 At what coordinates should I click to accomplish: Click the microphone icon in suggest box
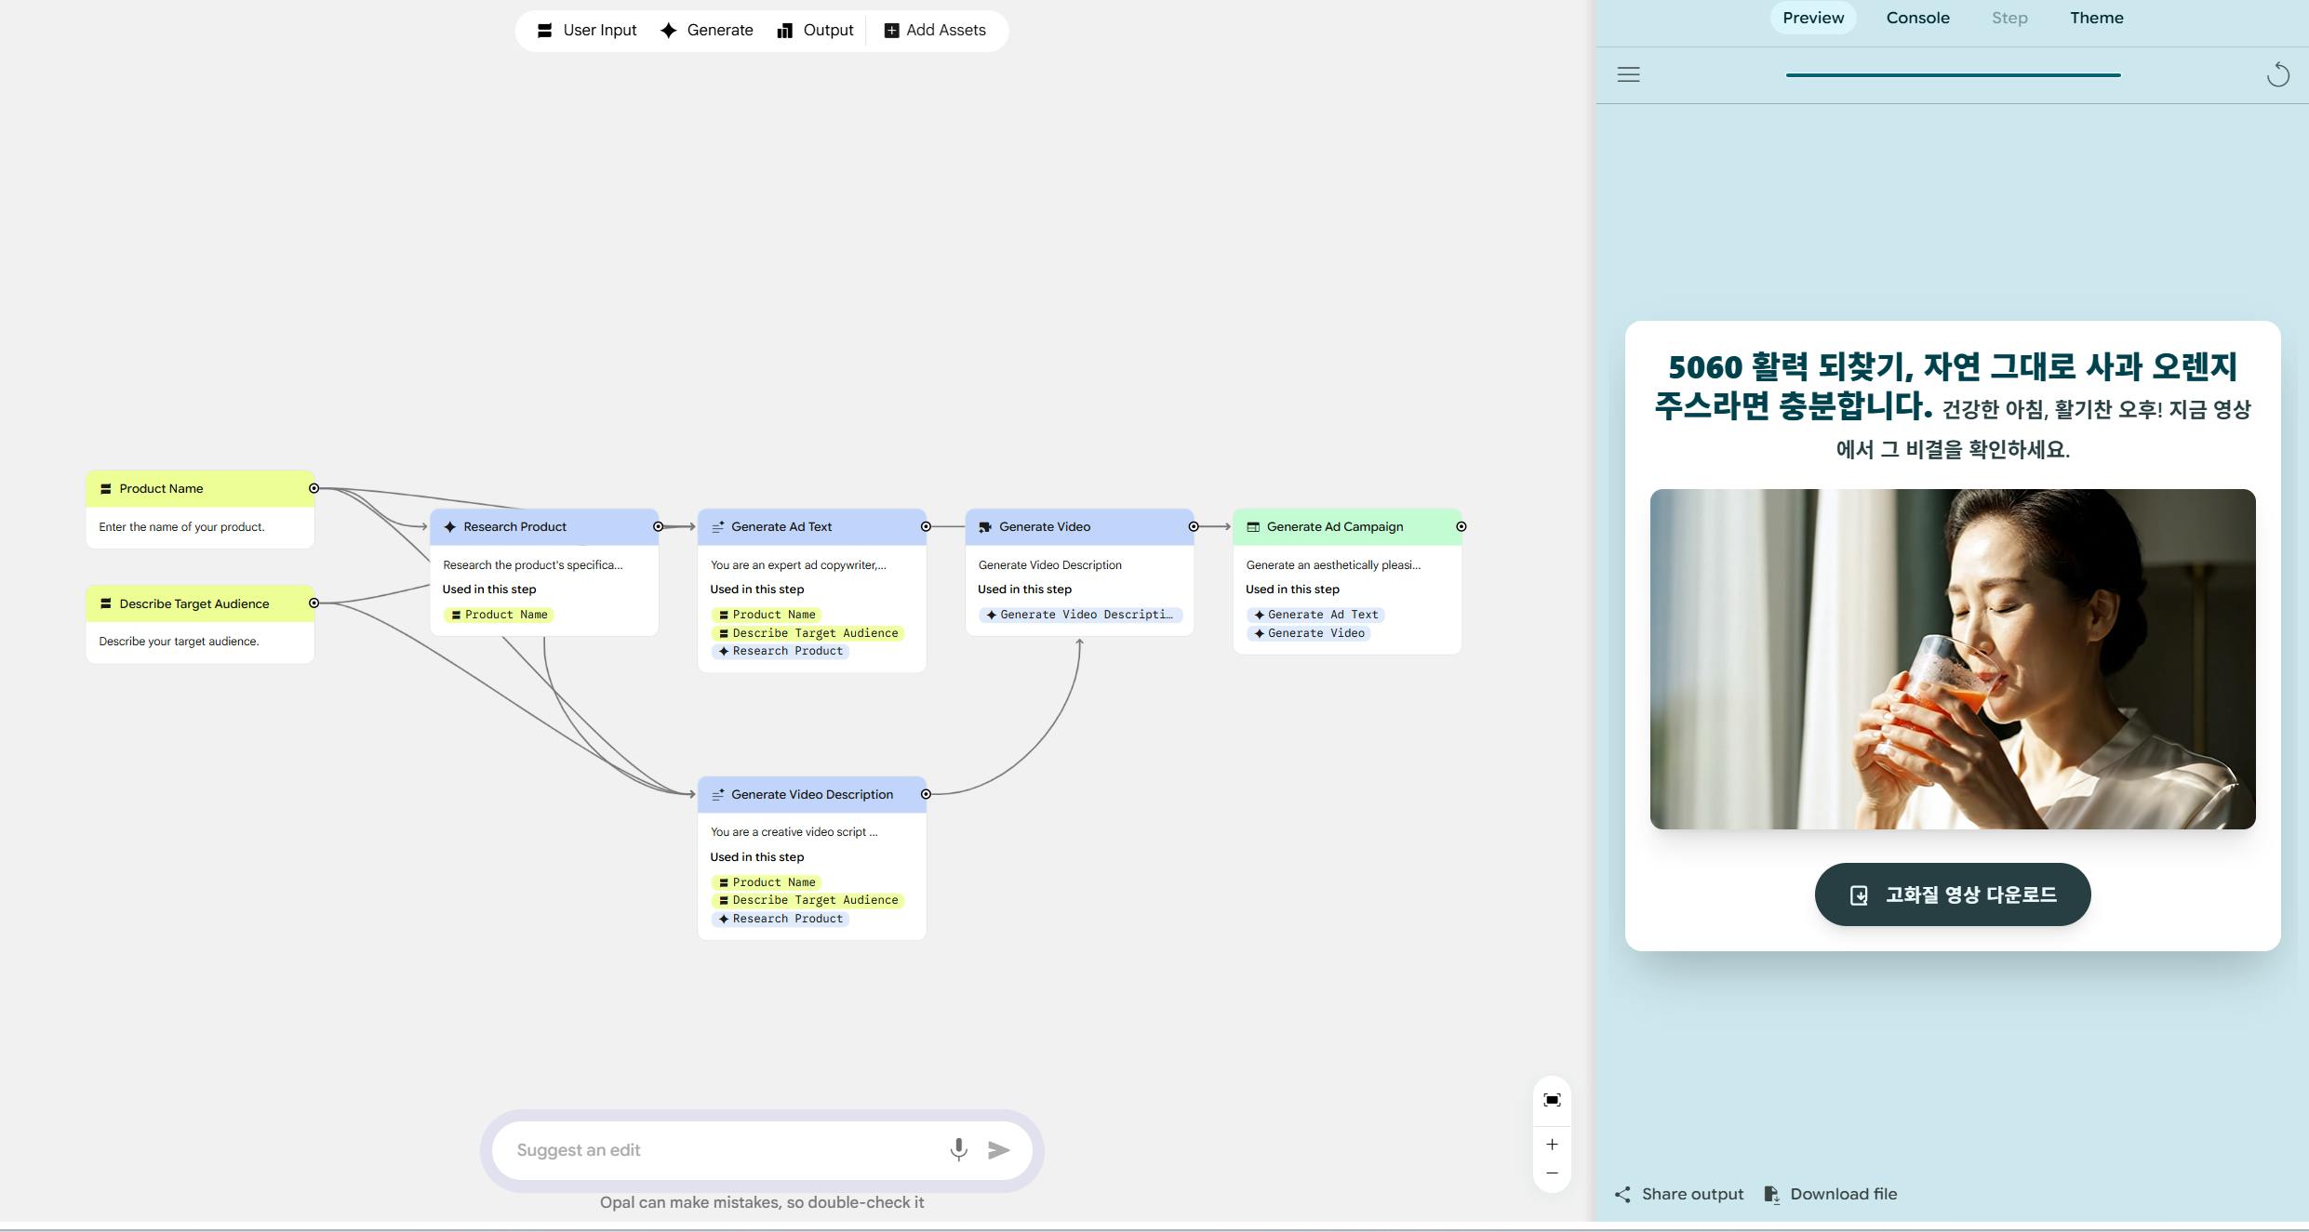958,1150
